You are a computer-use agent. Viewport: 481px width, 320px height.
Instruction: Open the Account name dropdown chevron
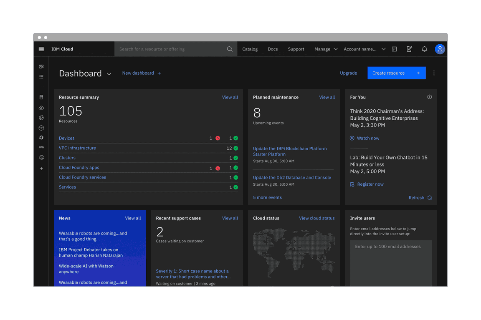point(383,49)
